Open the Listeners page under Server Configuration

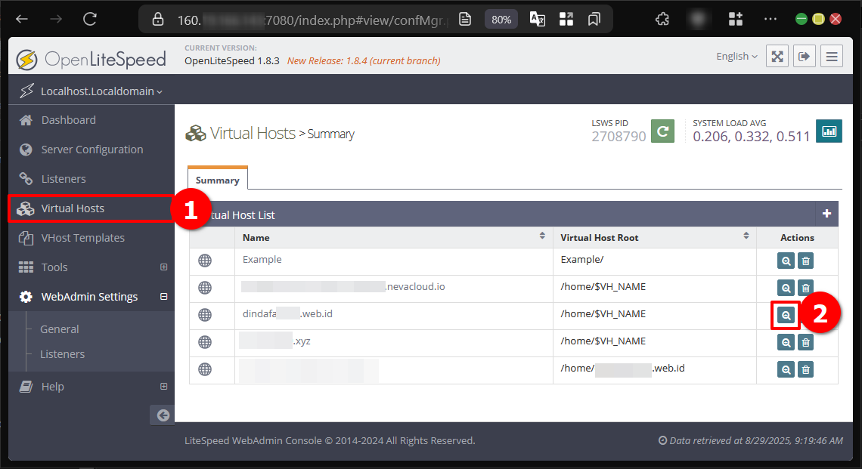[64, 179]
